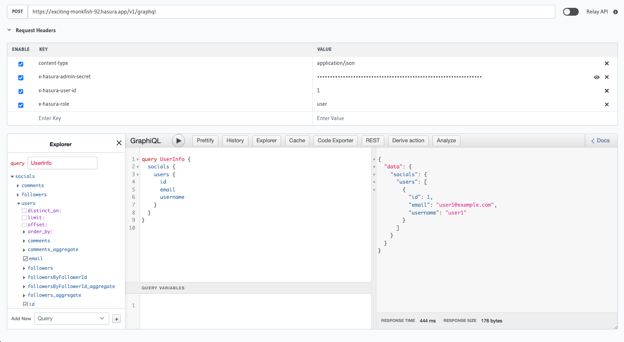Remove the x-hasura-user-id header
Viewport: 624px width, 342px height.
(607, 91)
